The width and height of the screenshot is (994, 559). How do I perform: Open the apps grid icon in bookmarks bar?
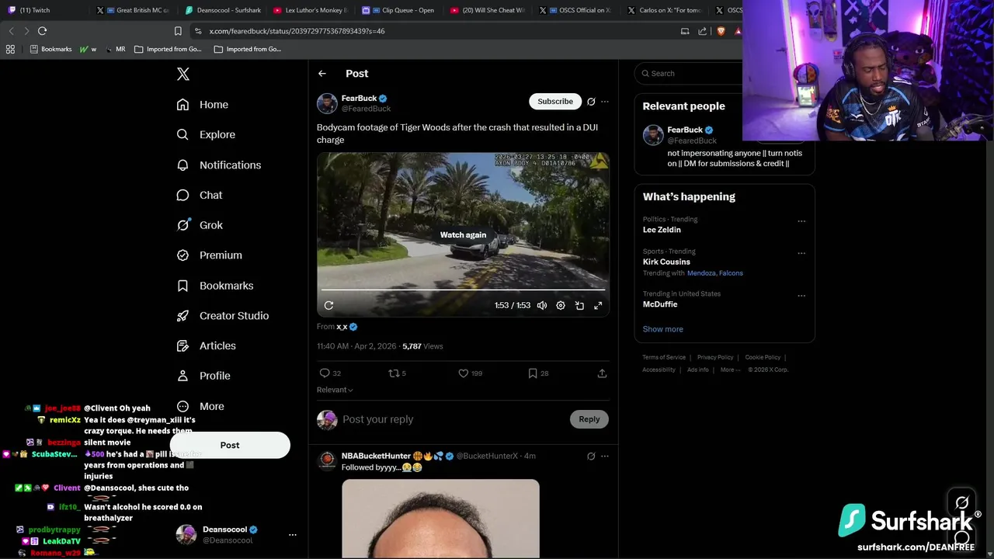(10, 49)
